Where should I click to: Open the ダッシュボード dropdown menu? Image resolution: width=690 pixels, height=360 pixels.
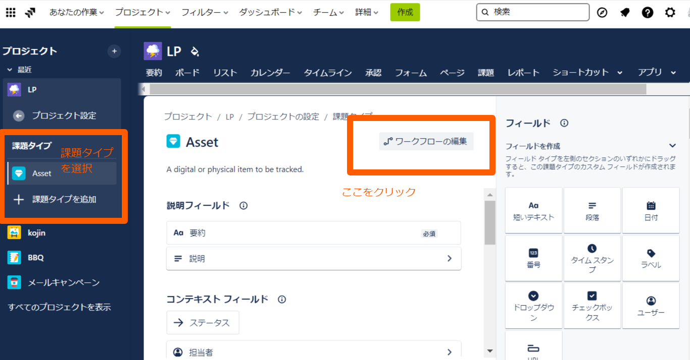coord(271,13)
